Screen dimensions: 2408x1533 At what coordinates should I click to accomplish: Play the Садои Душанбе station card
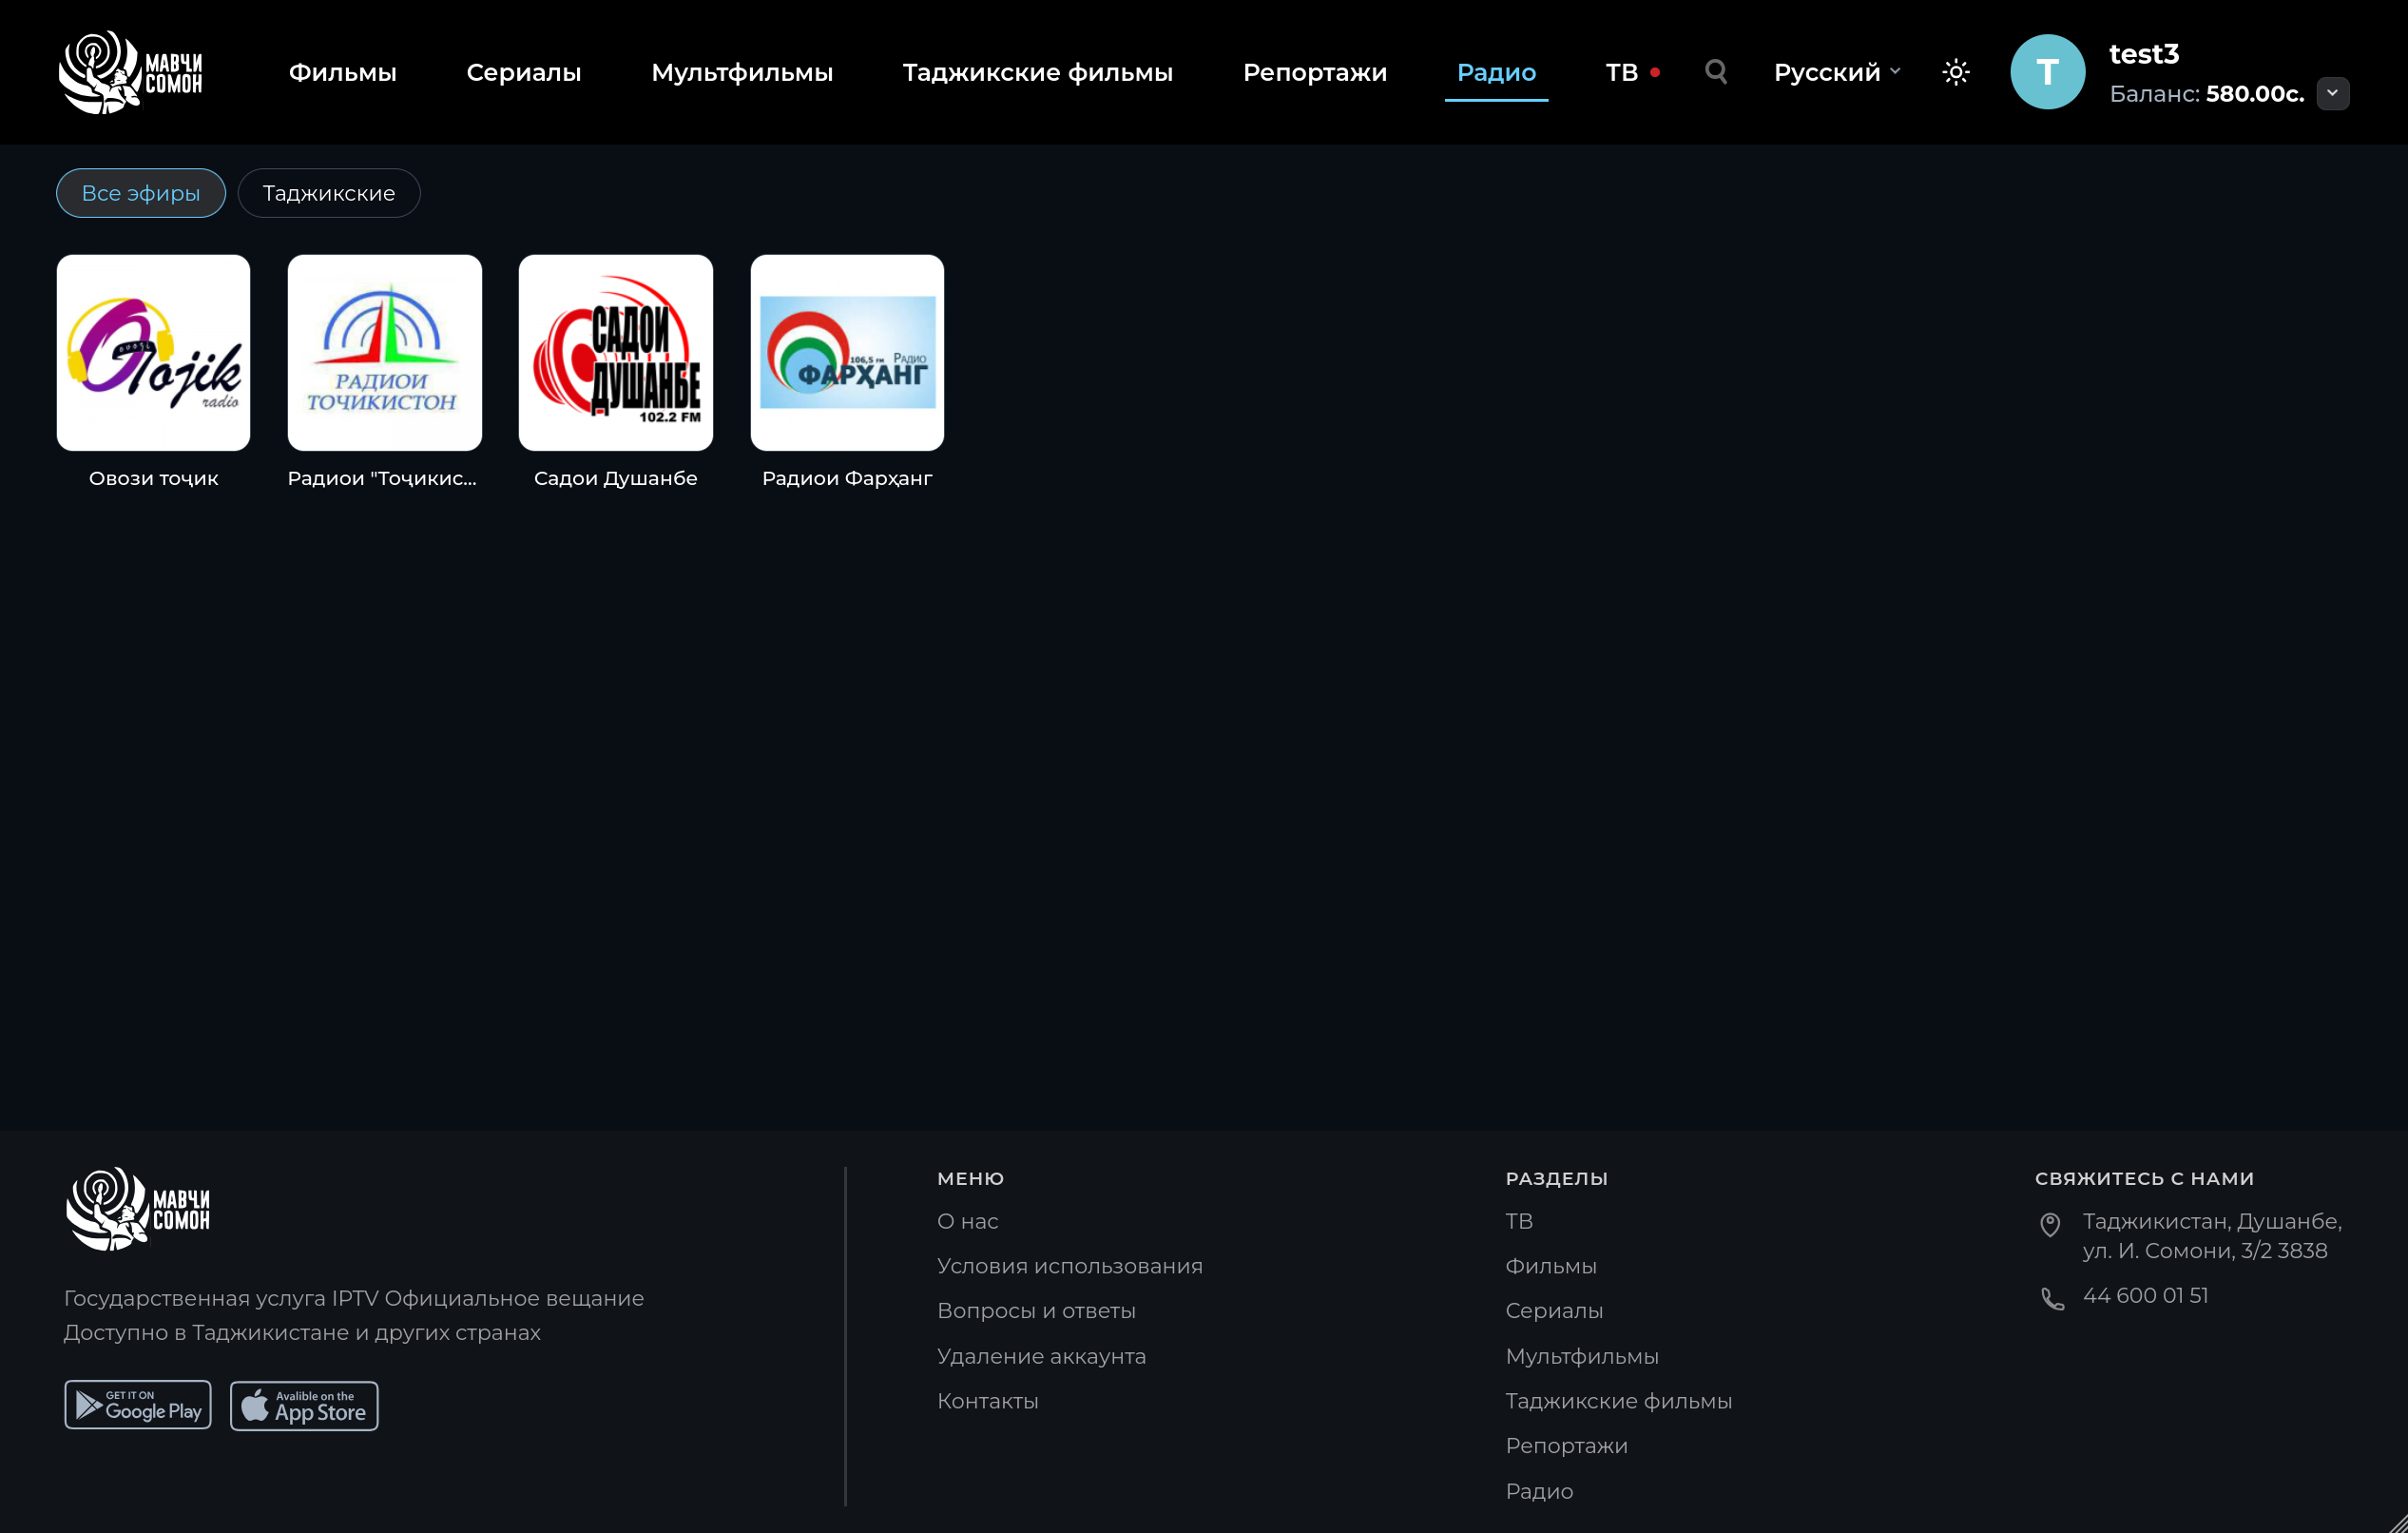click(616, 352)
